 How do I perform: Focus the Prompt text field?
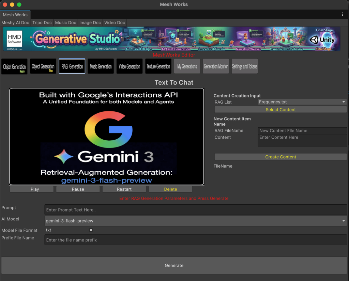coord(196,210)
